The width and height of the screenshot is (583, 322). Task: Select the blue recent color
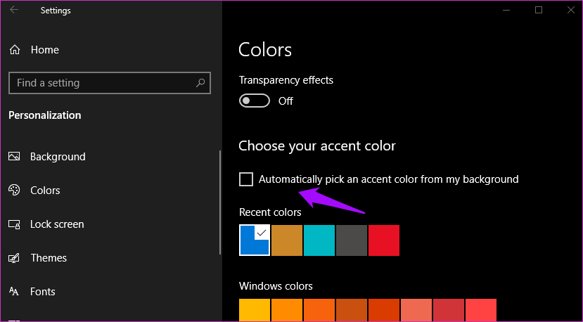[255, 240]
